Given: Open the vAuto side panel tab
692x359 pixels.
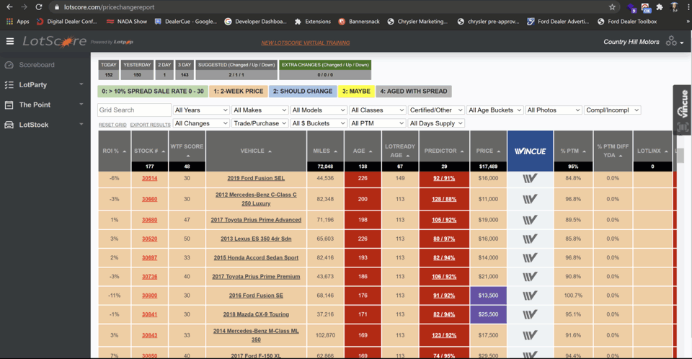Looking at the screenshot, I should point(683,104).
